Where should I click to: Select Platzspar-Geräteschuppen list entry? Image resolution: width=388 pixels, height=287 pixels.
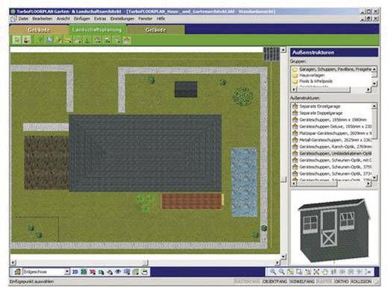click(x=335, y=133)
